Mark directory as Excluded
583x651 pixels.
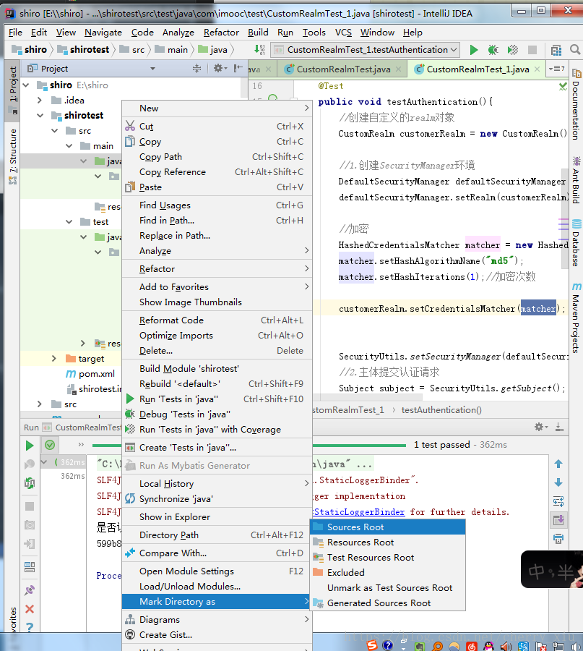(x=388, y=573)
